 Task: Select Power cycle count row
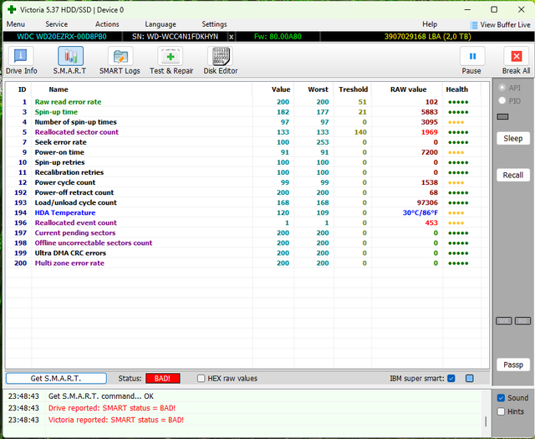(x=247, y=182)
